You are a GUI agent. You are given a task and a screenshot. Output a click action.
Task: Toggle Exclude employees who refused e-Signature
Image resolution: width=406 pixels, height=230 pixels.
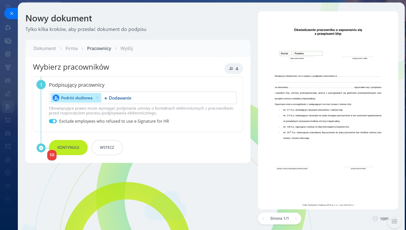tap(53, 121)
